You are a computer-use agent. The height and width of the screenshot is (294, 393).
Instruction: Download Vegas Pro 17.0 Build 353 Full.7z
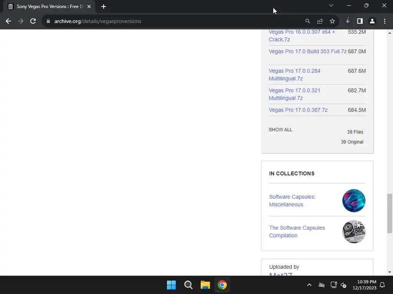(307, 52)
